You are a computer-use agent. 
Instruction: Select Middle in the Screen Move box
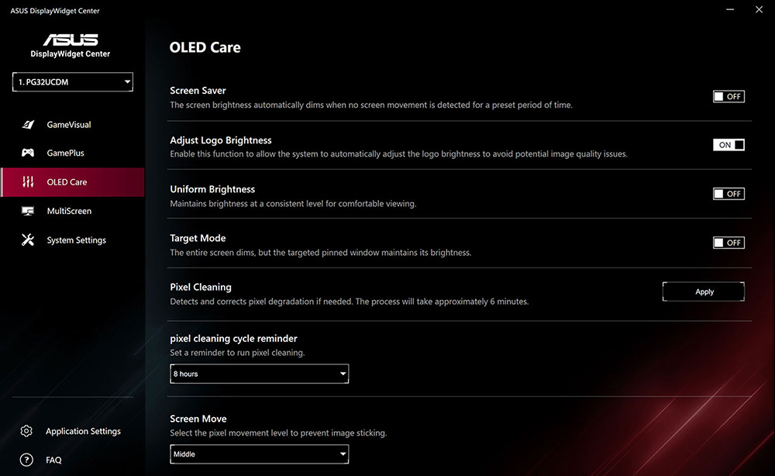click(259, 454)
